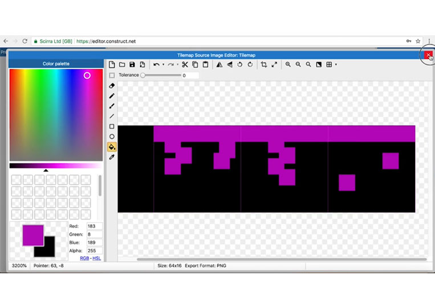Select the purple primary color swatch
435x308 pixels.
point(33,236)
